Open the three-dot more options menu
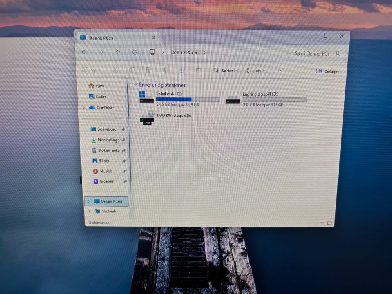Screen dimensions: 392x294 (x=278, y=71)
